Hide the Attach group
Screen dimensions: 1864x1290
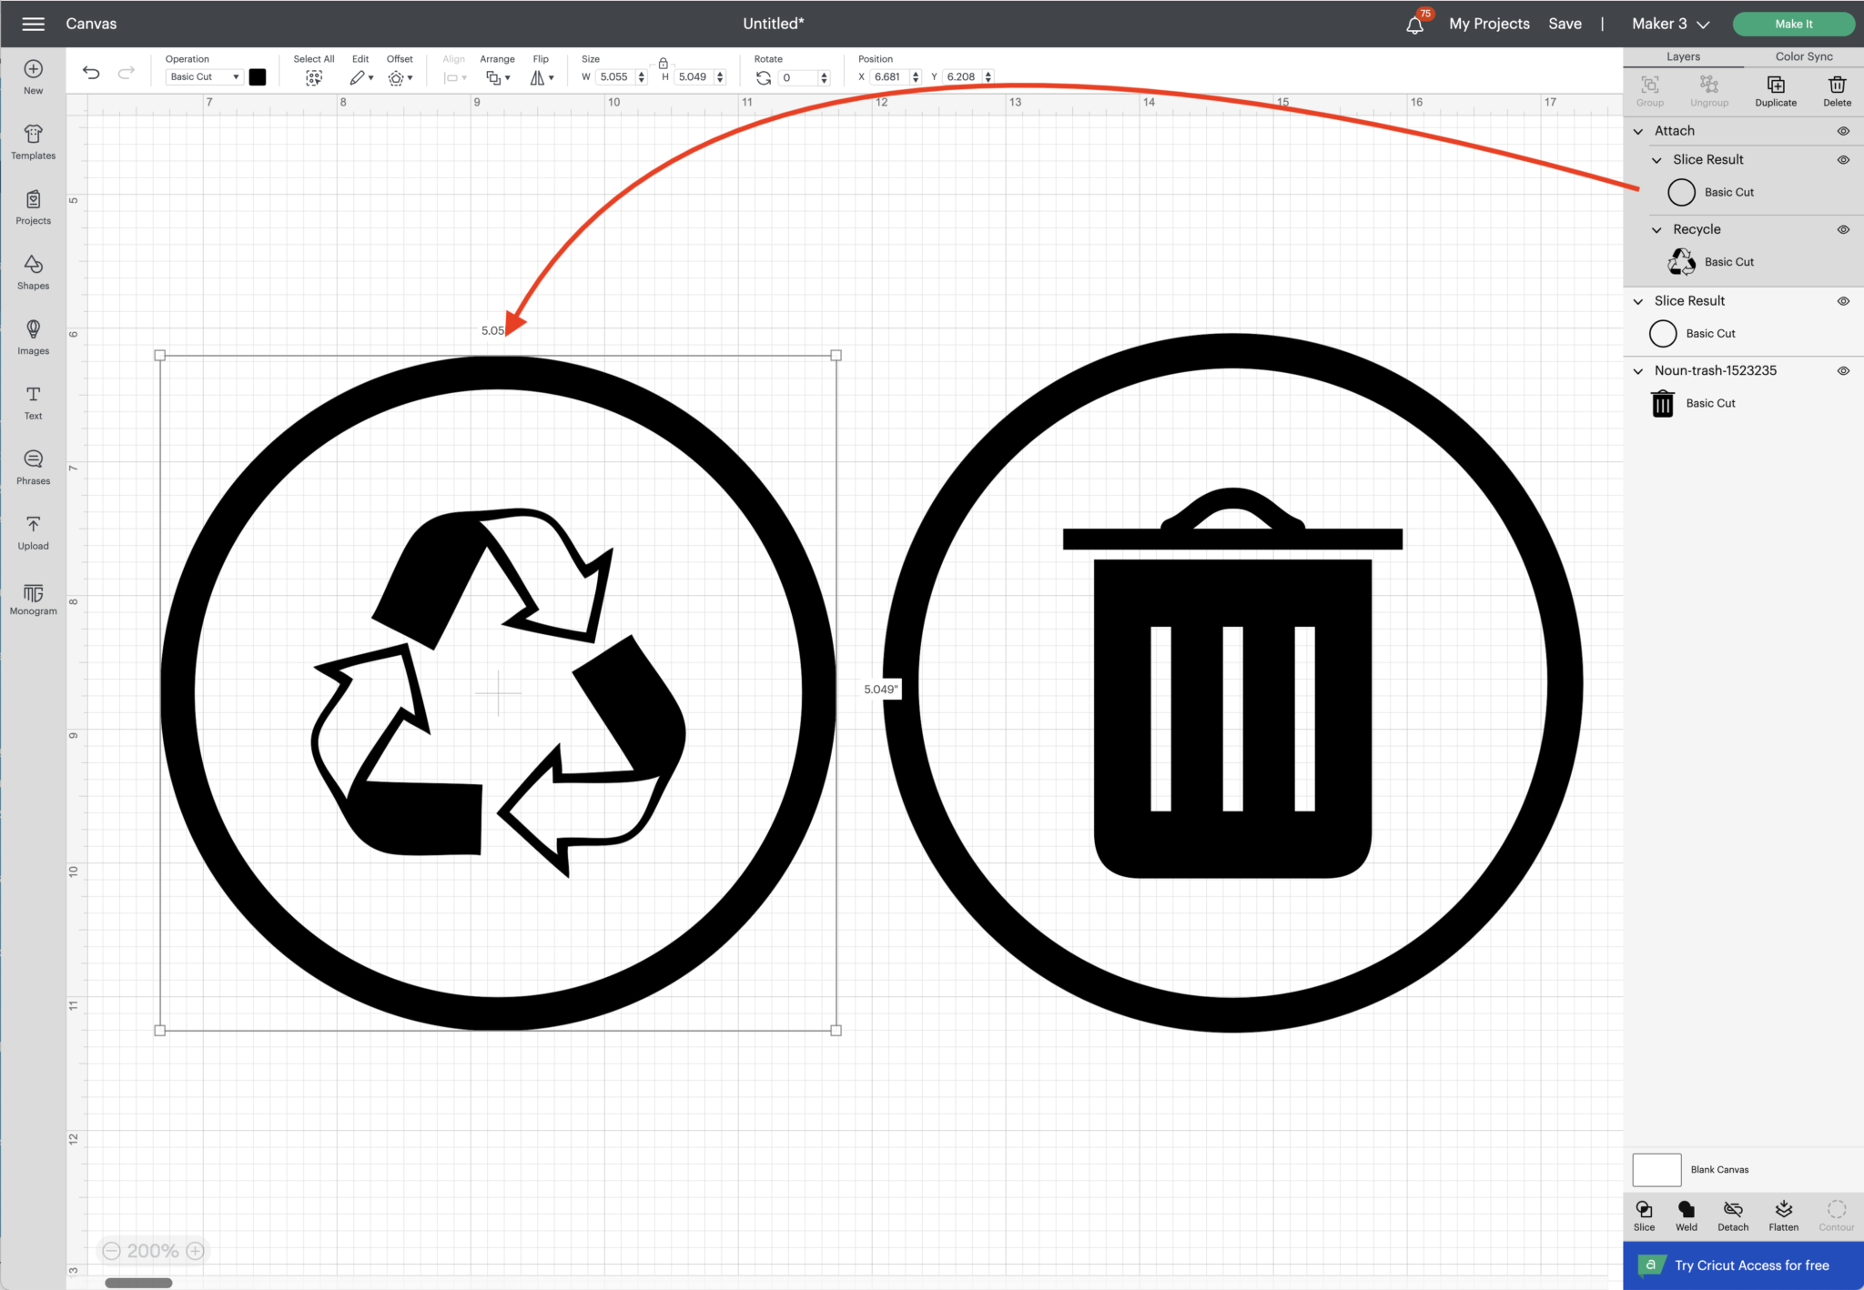coord(1843,131)
